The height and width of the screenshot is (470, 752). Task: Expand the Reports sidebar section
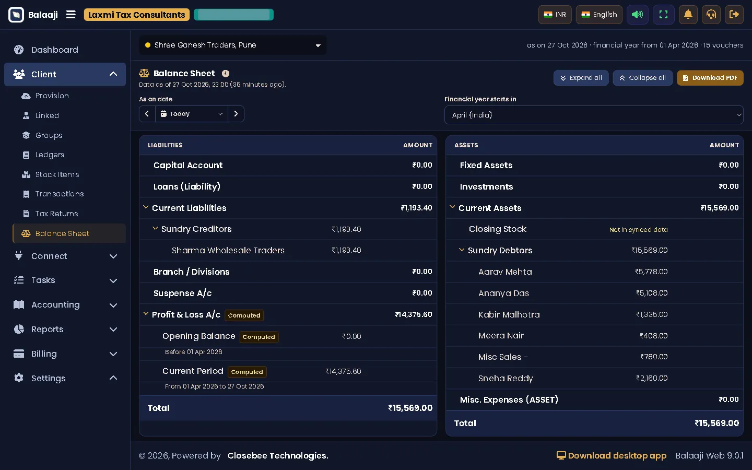click(65, 330)
